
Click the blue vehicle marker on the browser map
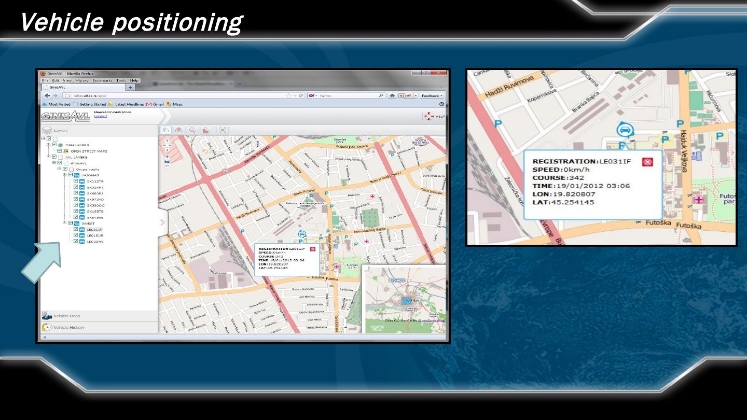click(302, 235)
